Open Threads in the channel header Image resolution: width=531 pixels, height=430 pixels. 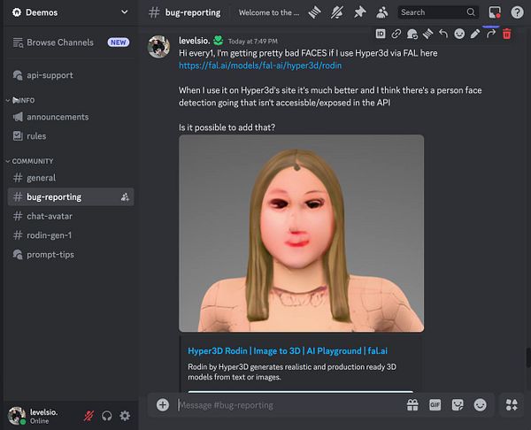314,12
